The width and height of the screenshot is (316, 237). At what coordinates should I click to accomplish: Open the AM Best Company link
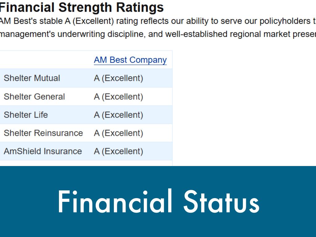[x=130, y=60]
